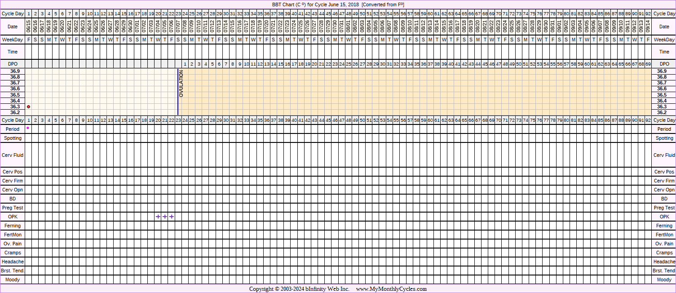This screenshot has height=293, width=676.
Task: Click DPO number 1 cell
Action: [x=185, y=64]
